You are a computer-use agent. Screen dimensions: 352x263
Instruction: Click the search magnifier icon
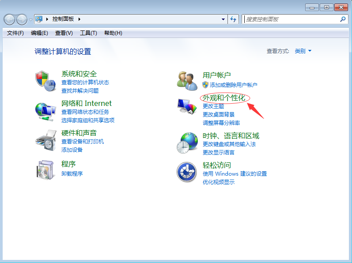click(343, 19)
